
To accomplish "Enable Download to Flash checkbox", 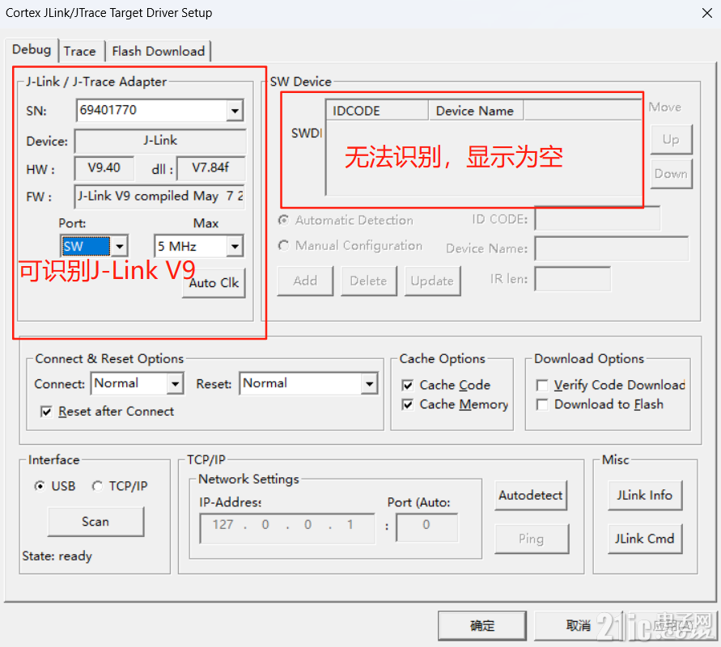I will (542, 404).
